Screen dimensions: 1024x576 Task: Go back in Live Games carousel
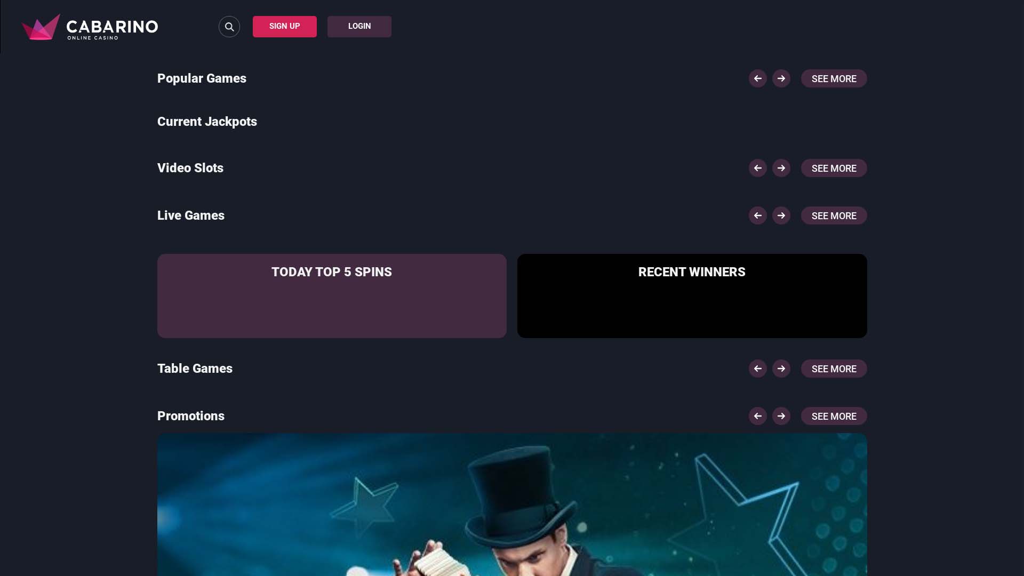(758, 215)
